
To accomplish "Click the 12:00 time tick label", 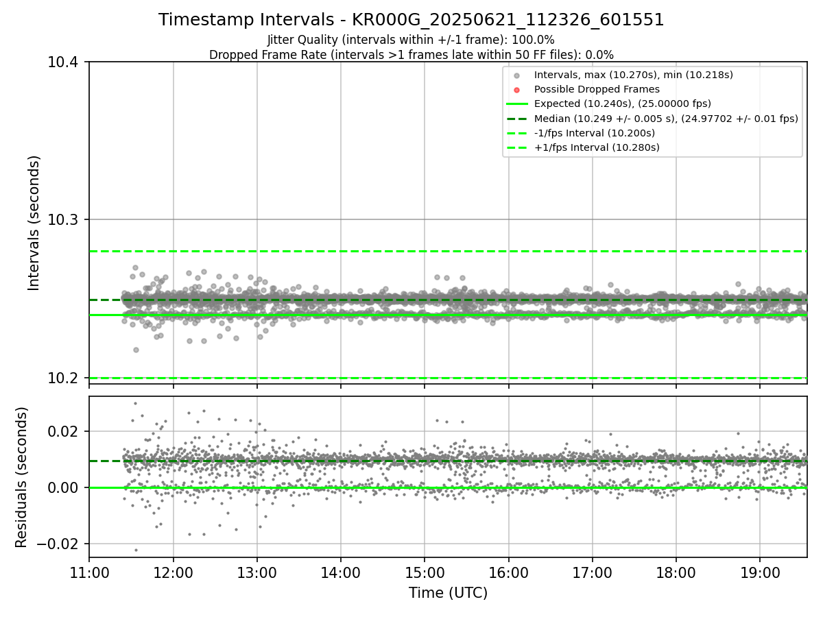I will [173, 572].
